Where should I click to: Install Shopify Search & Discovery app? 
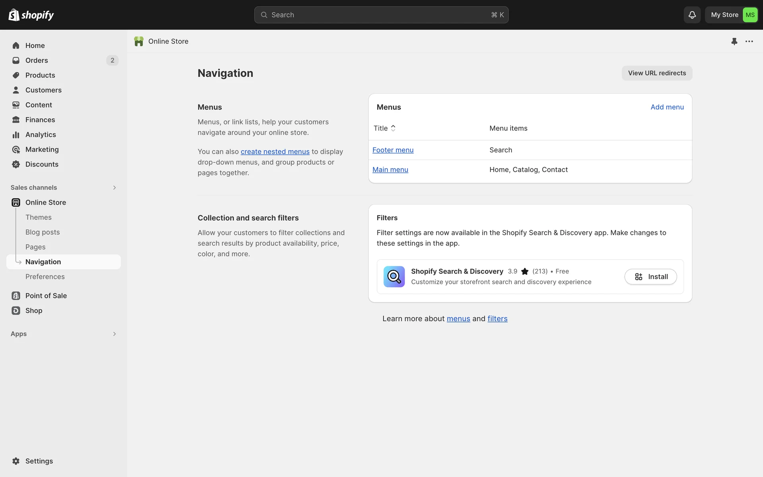tap(651, 277)
